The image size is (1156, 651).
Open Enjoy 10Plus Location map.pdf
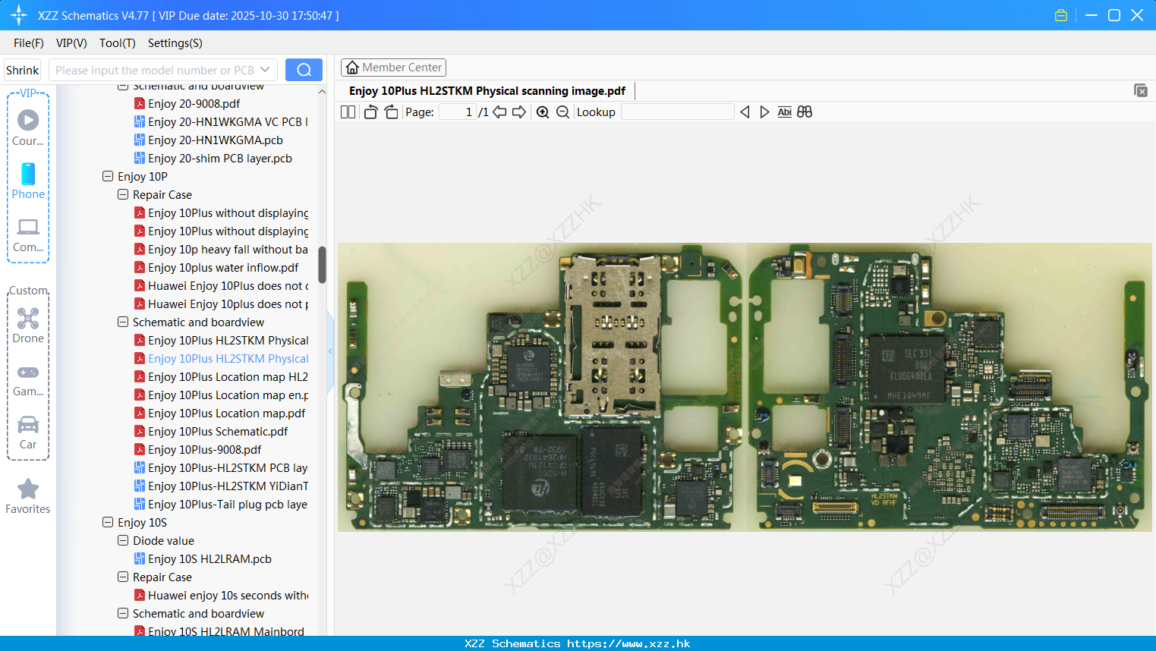(226, 413)
